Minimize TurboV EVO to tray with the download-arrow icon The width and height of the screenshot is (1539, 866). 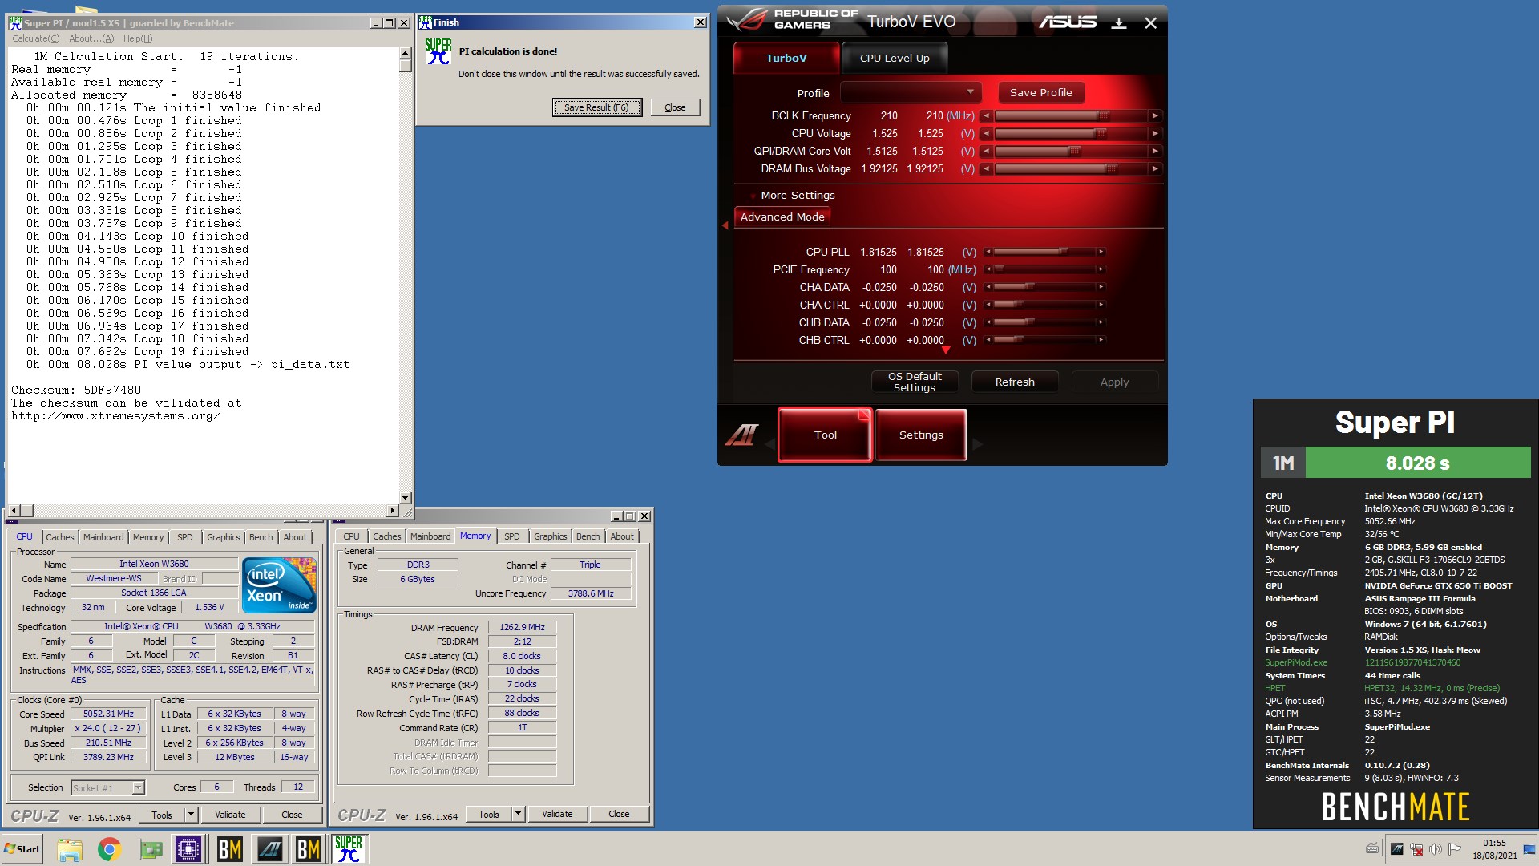(1119, 22)
